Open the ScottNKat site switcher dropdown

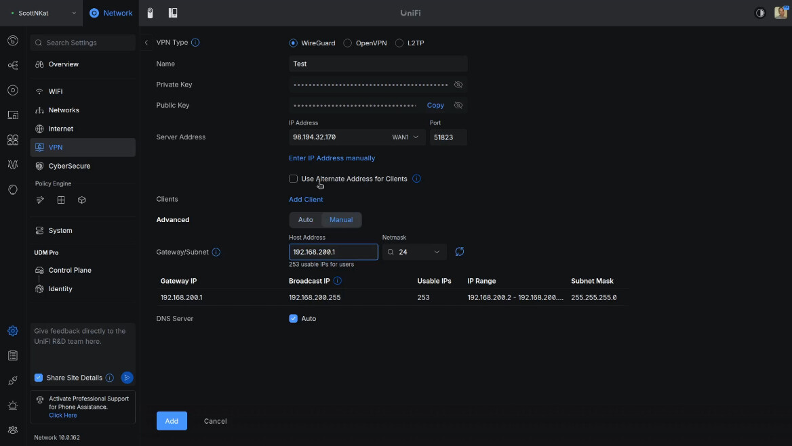[x=41, y=13]
